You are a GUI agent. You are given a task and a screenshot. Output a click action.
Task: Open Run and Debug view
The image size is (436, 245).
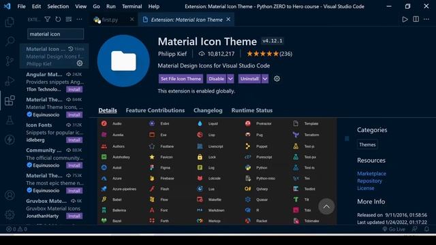pos(10,81)
